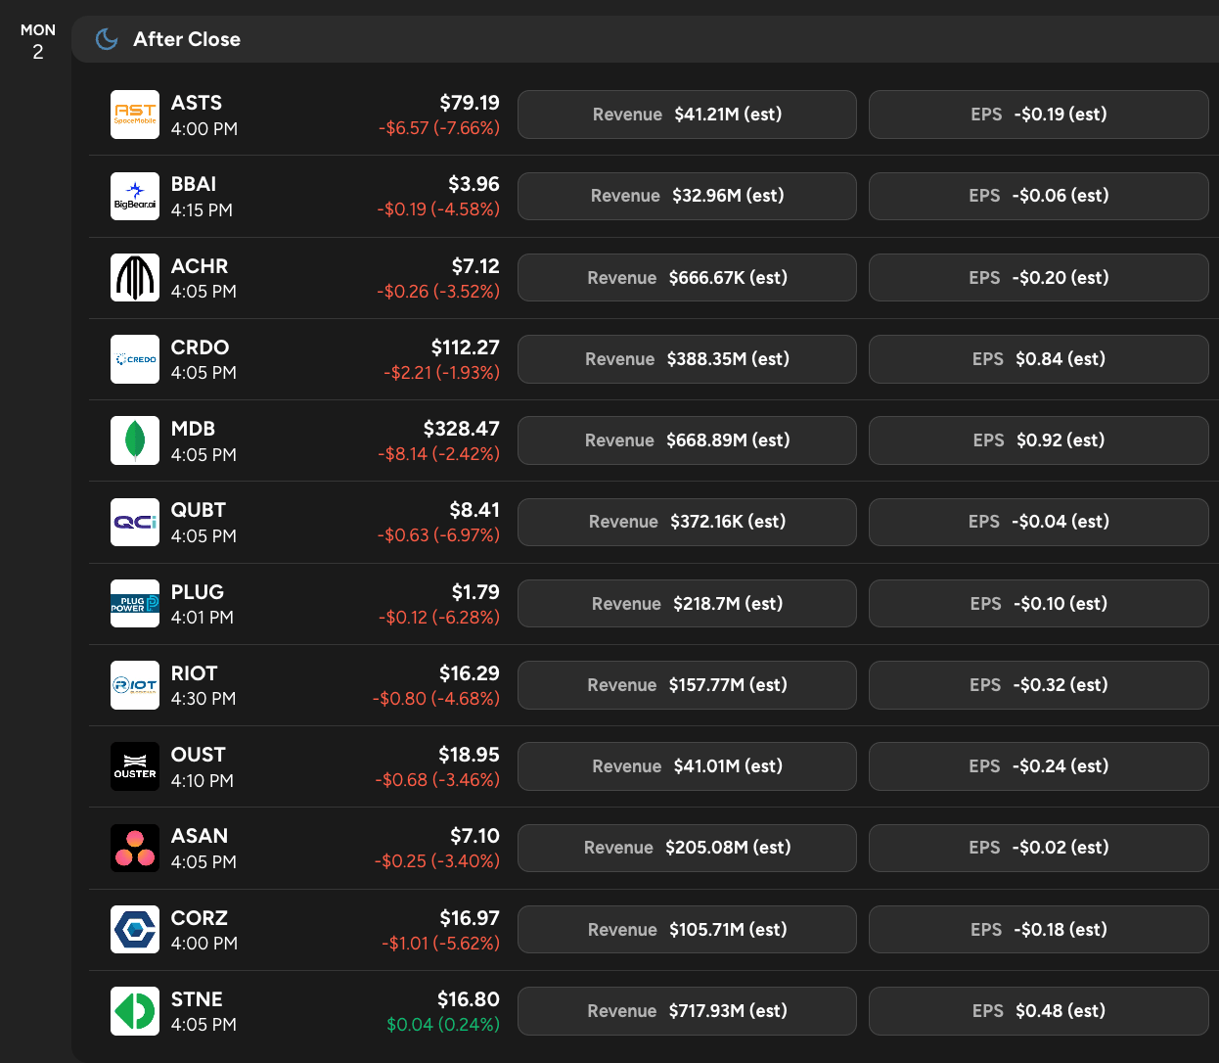Select BBAI report time 4:15 PM
1219x1063 pixels.
(202, 209)
